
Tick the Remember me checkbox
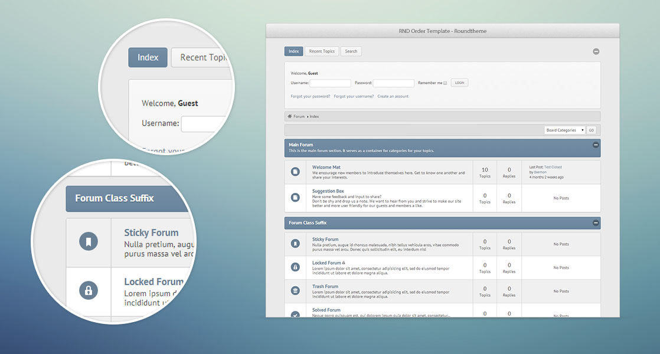point(445,83)
